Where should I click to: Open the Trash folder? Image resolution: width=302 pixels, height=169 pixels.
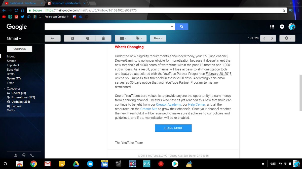click(x=11, y=83)
